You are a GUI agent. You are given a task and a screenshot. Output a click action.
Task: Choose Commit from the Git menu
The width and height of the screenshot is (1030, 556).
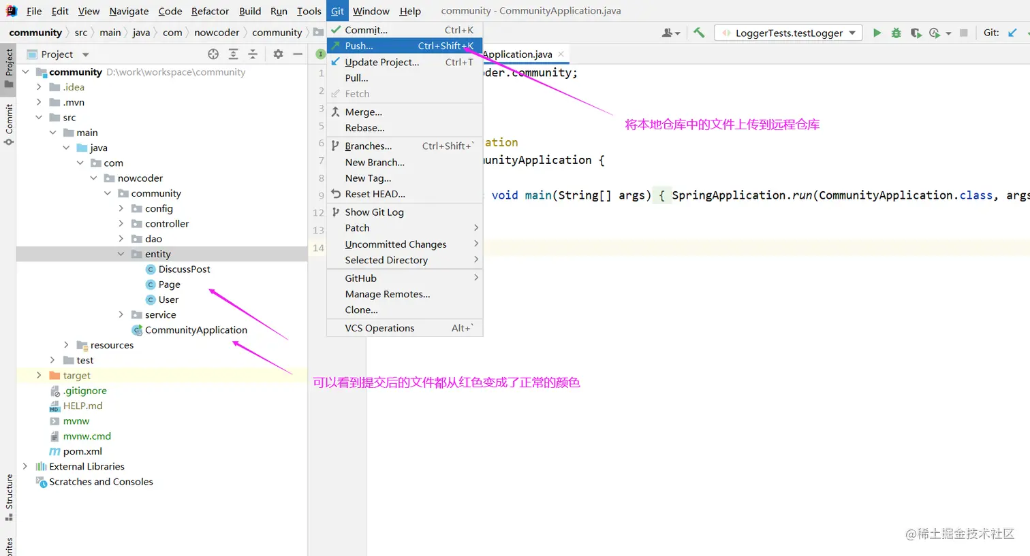pyautogui.click(x=405, y=30)
